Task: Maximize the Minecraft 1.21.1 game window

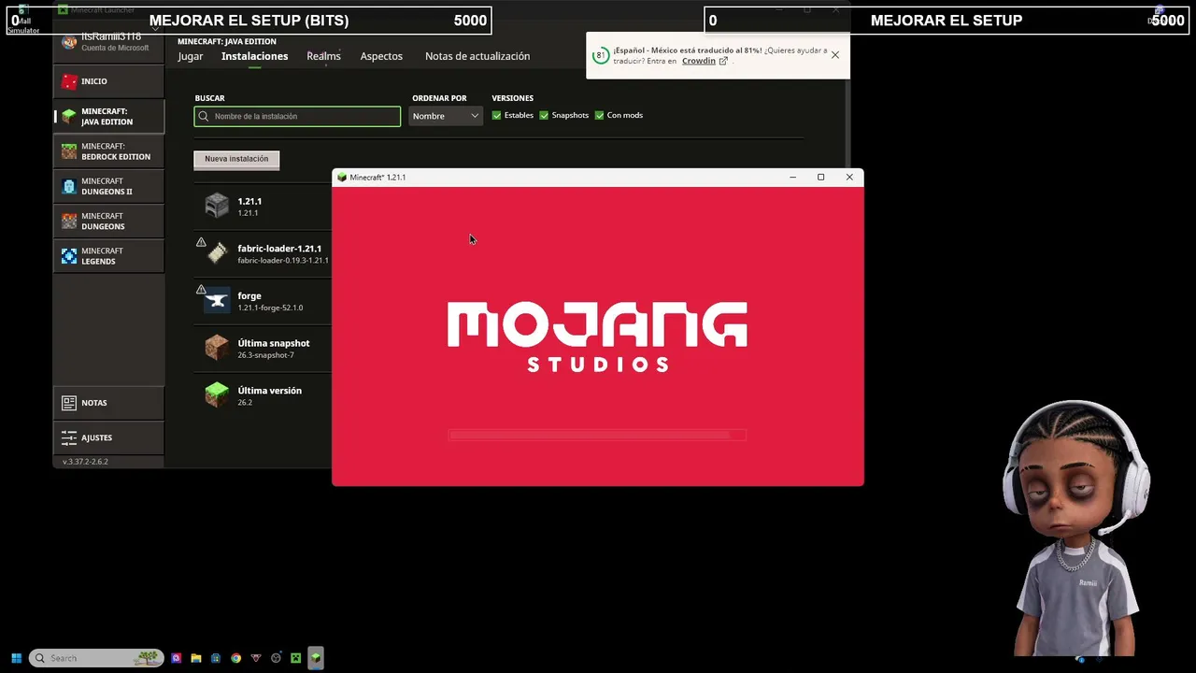Action: (820, 178)
